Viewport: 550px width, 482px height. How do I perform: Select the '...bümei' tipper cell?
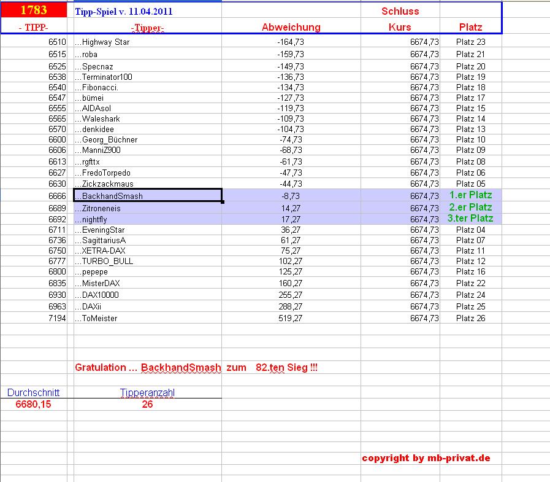[x=148, y=98]
